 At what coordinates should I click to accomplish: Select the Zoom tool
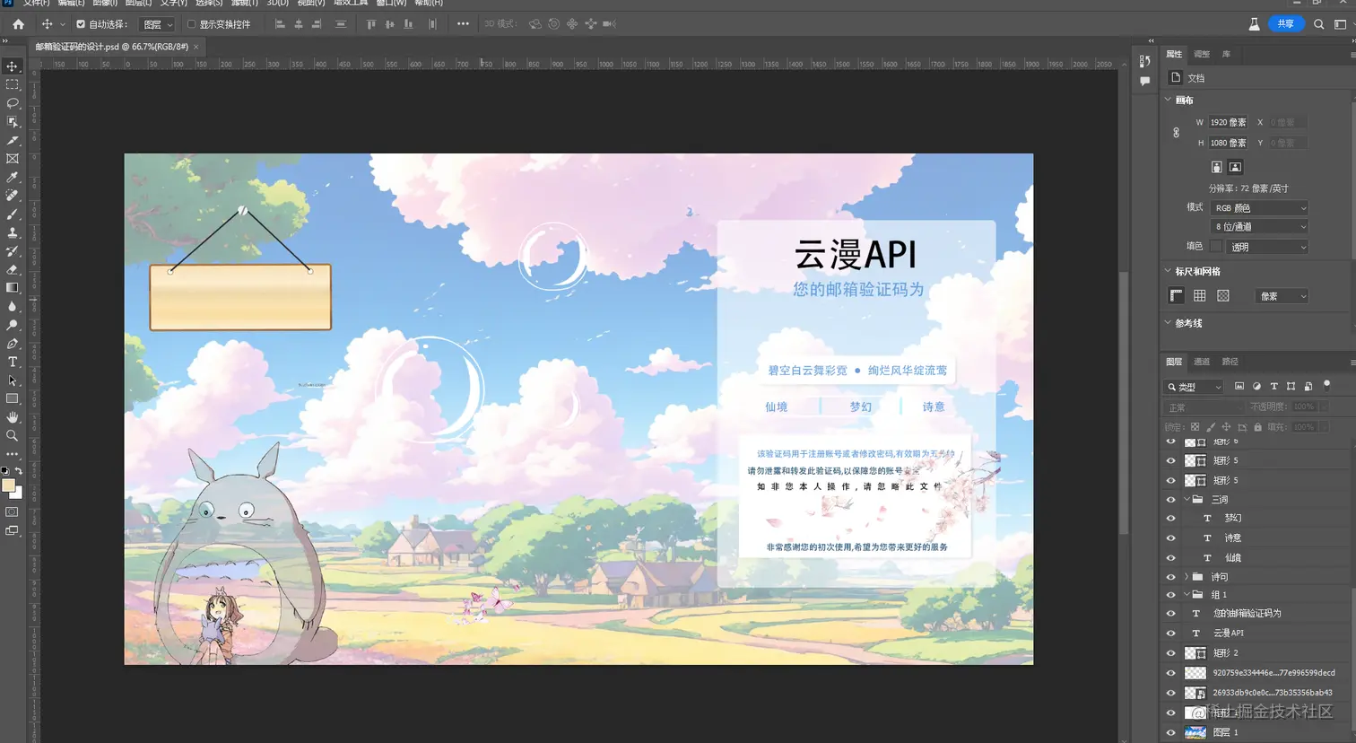pyautogui.click(x=13, y=435)
